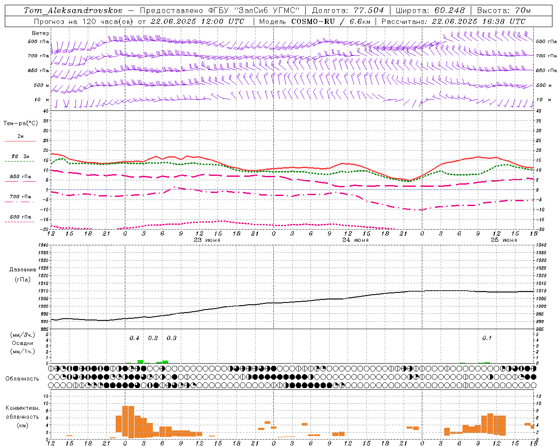Screen dimensions: 559x447
Task: Select the Широта: 60.248 value
Action: tap(430, 10)
